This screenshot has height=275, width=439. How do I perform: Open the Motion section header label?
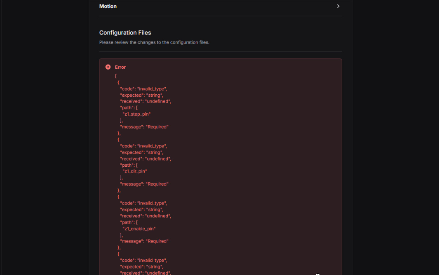(108, 6)
